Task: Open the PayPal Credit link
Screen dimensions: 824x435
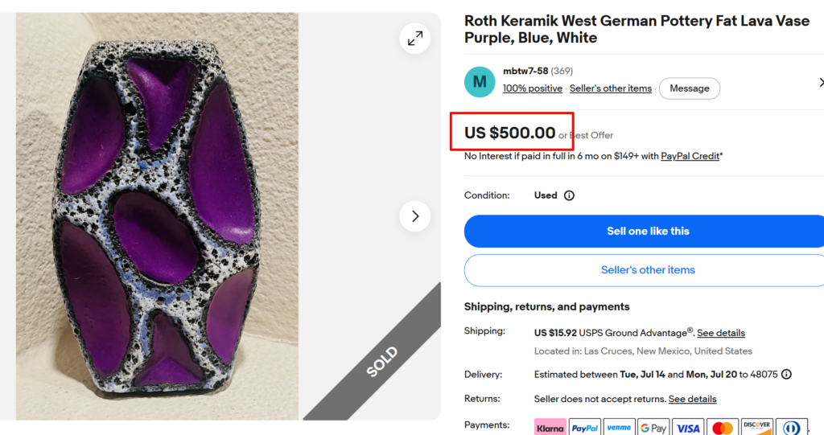Action: pos(690,156)
